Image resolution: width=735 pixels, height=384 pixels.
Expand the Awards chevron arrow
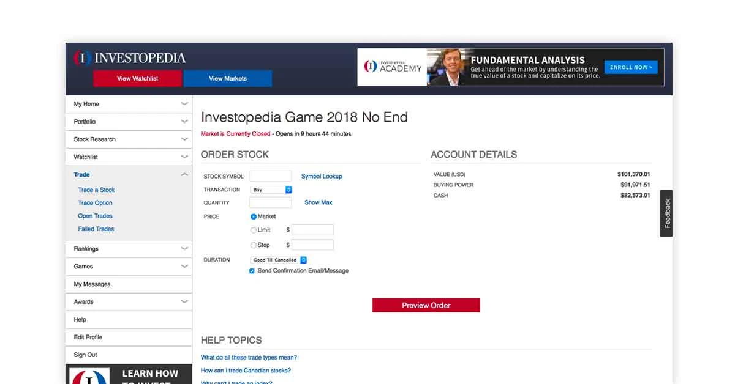pyautogui.click(x=184, y=302)
